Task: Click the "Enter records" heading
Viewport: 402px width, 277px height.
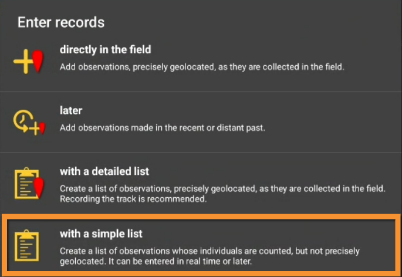Action: point(61,23)
